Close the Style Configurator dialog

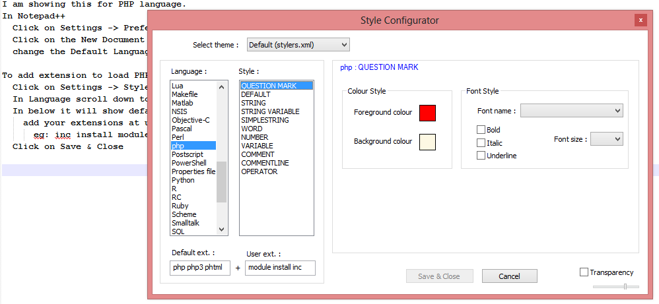641,20
